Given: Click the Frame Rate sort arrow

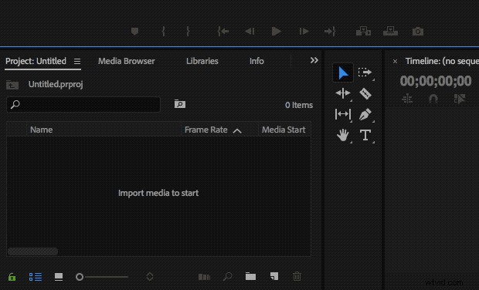Looking at the screenshot, I should pos(237,131).
